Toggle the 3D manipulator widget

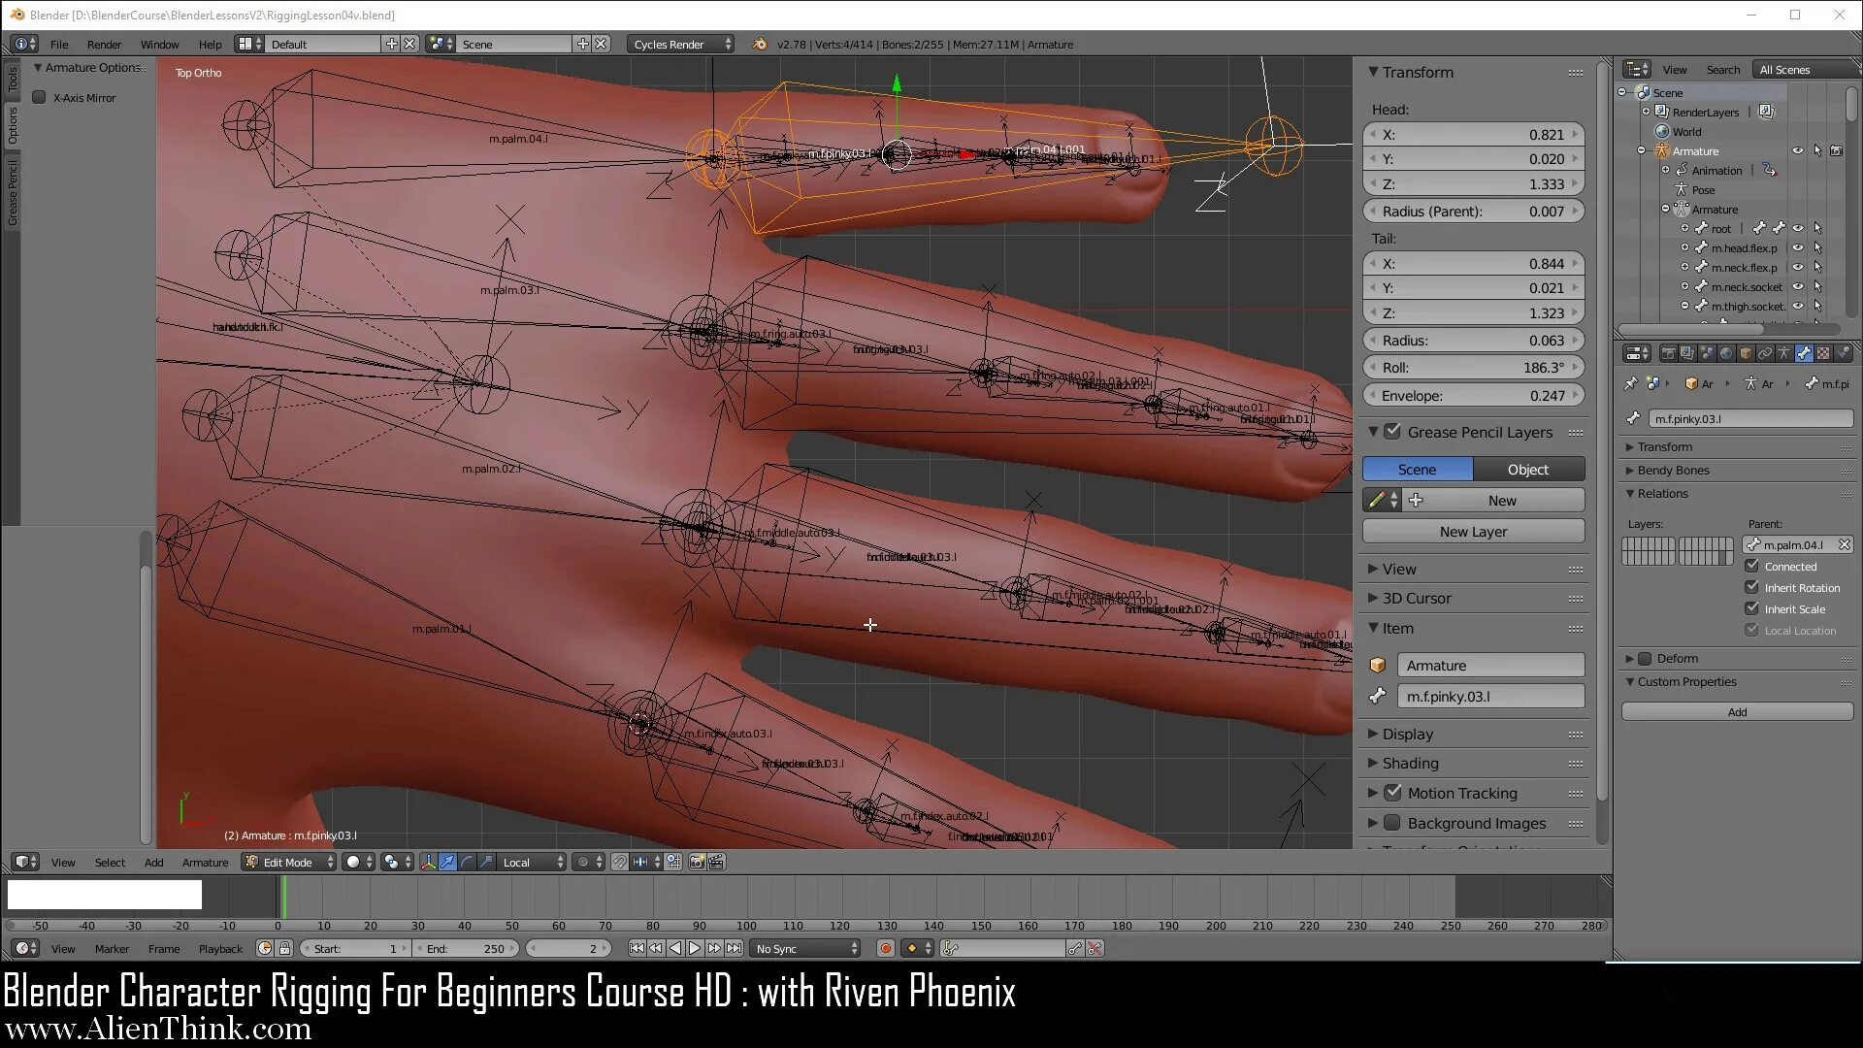(428, 862)
